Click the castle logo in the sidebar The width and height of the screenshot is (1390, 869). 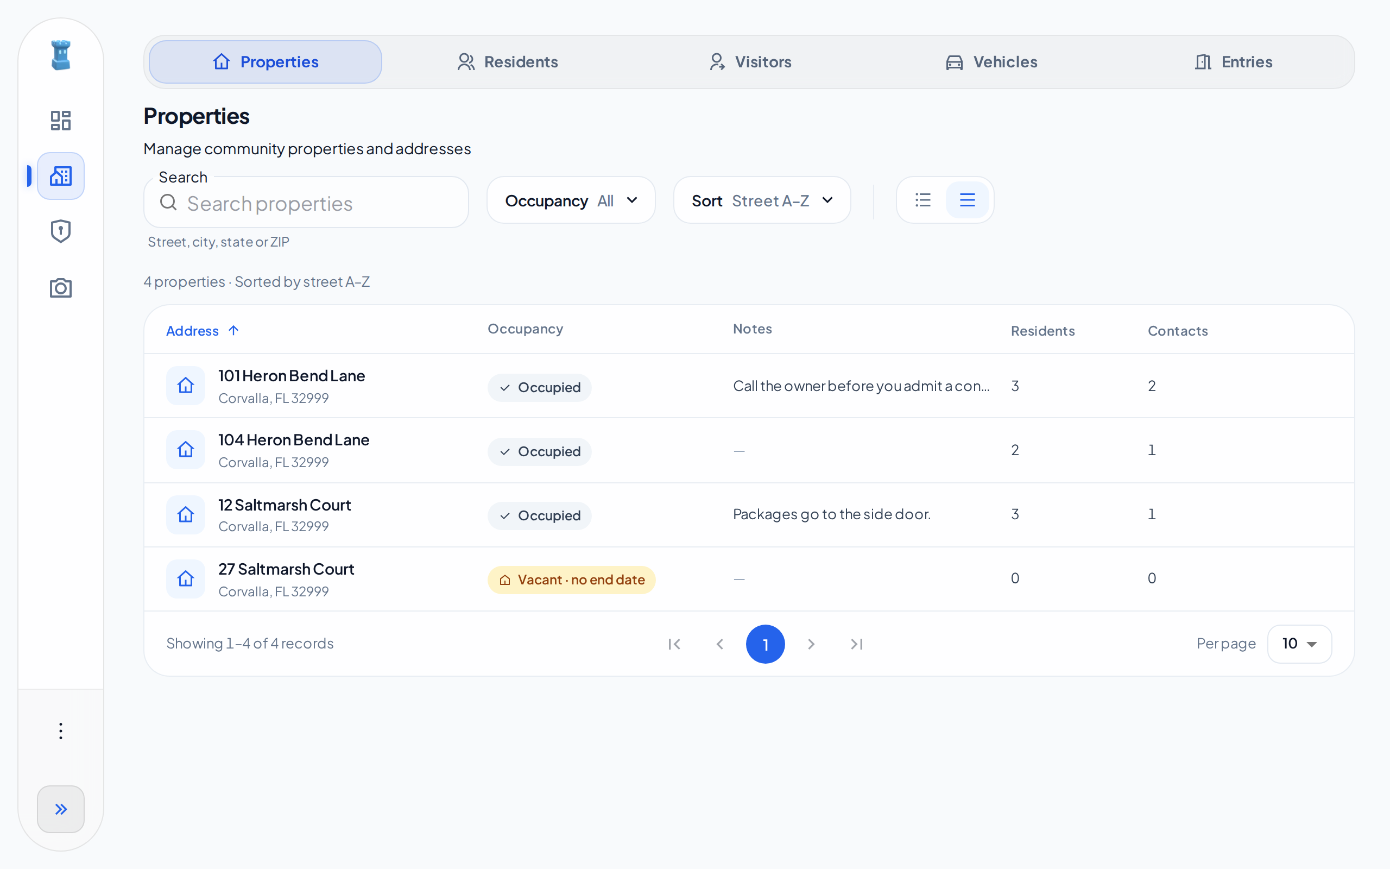pyautogui.click(x=61, y=55)
